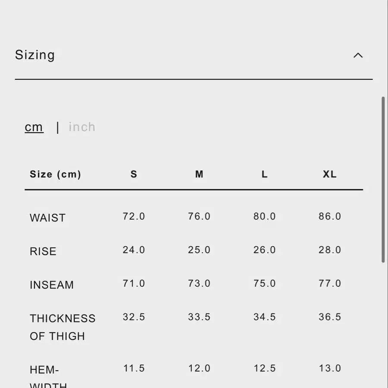Image resolution: width=388 pixels, height=388 pixels.
Task: Click the size table scrollbar
Action: click(x=383, y=180)
